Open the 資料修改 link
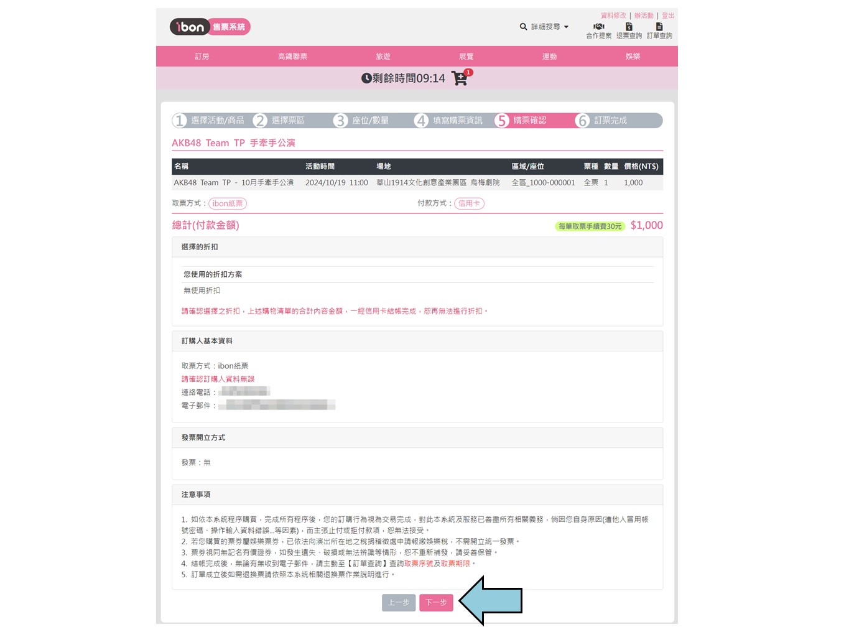The width and height of the screenshot is (849, 637). (613, 16)
